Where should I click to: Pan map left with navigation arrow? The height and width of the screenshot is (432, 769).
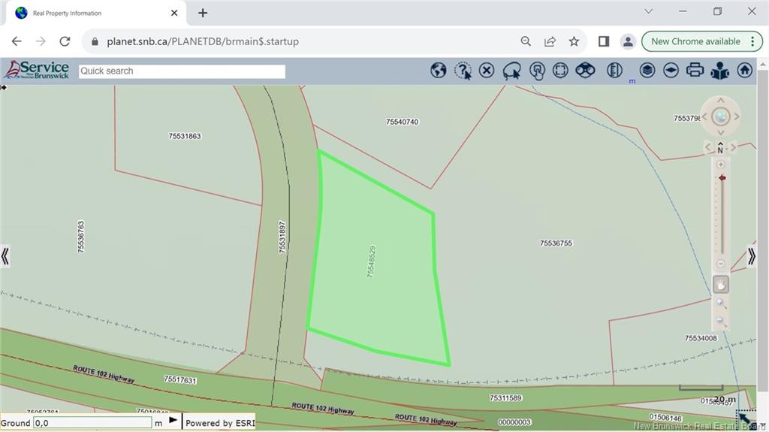coord(704,117)
